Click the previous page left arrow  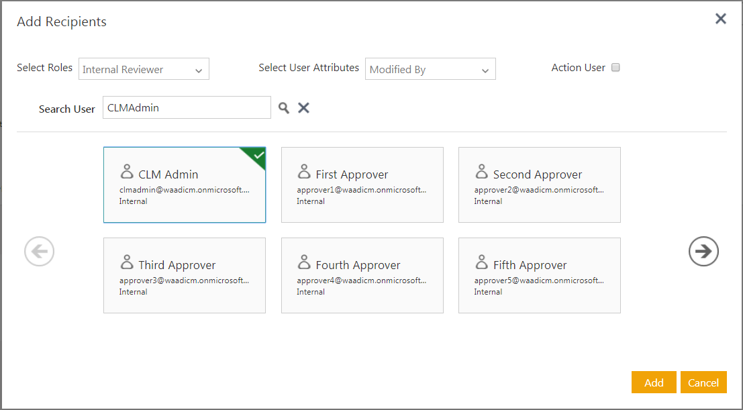[x=39, y=252]
